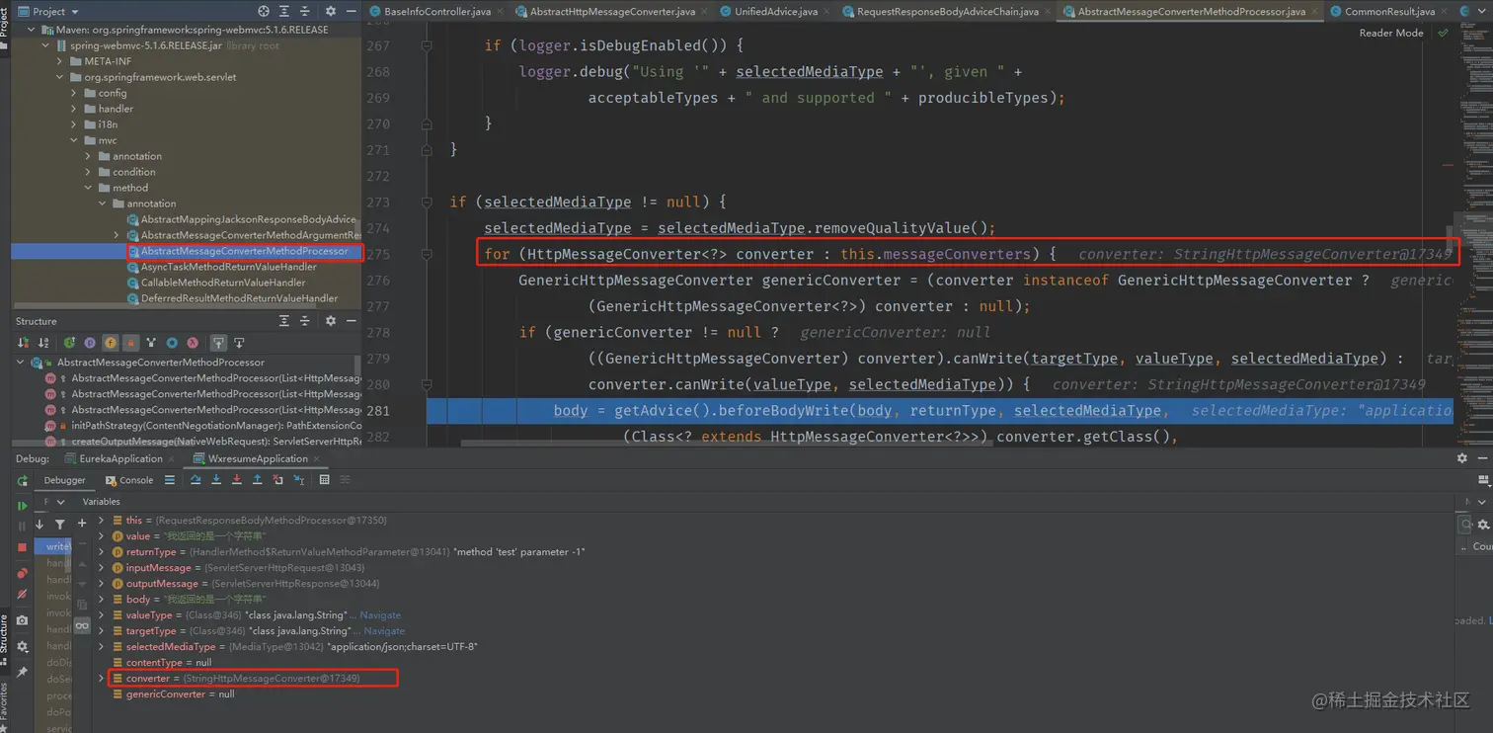The width and height of the screenshot is (1493, 733).
Task: Click the gutter fold marker at line 273
Action: [x=427, y=202]
